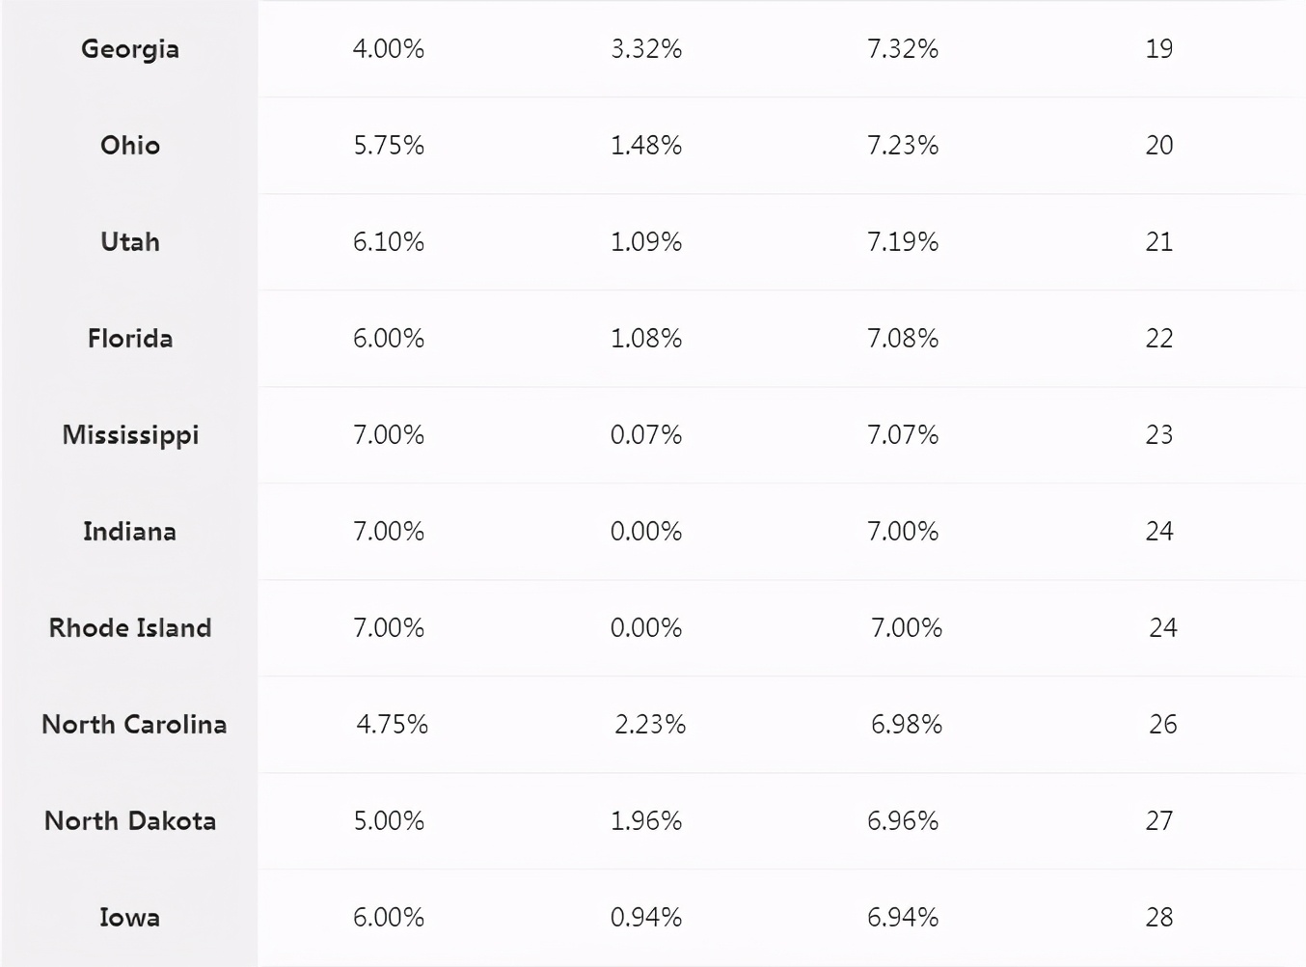
Task: Select the Indiana state cell
Action: [130, 532]
